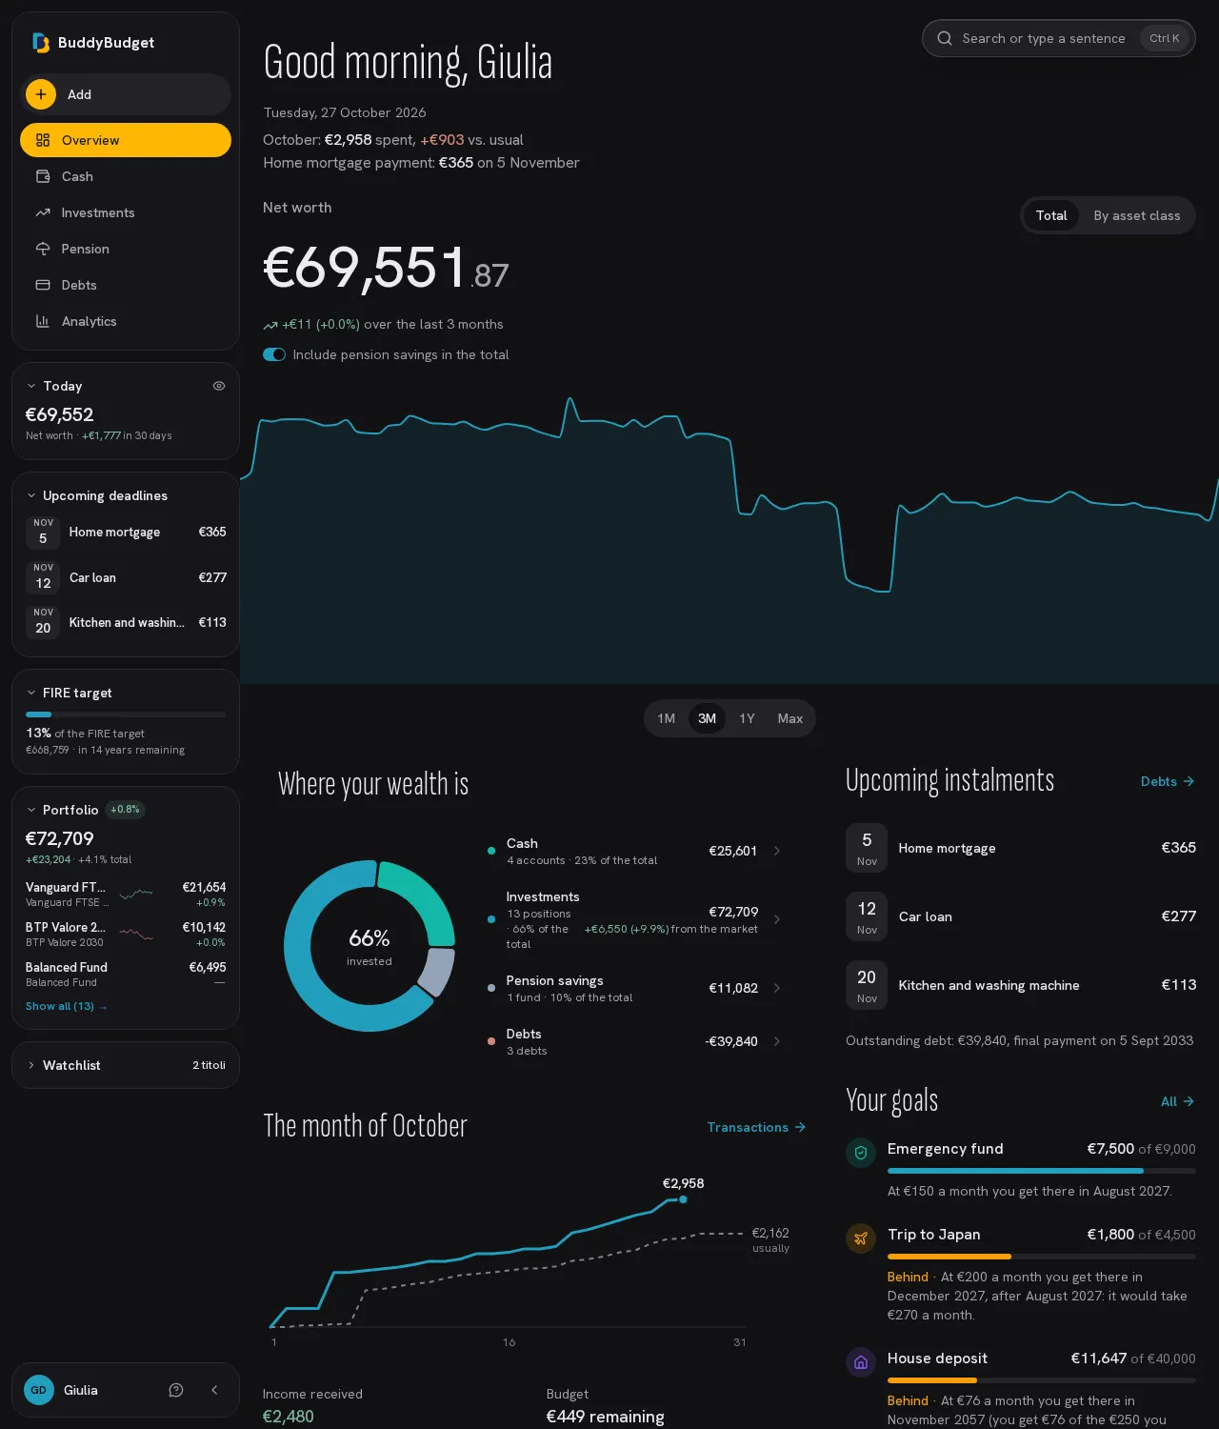The height and width of the screenshot is (1429, 1219).
Task: Open the Pension umbrella icon
Action: coord(43,249)
